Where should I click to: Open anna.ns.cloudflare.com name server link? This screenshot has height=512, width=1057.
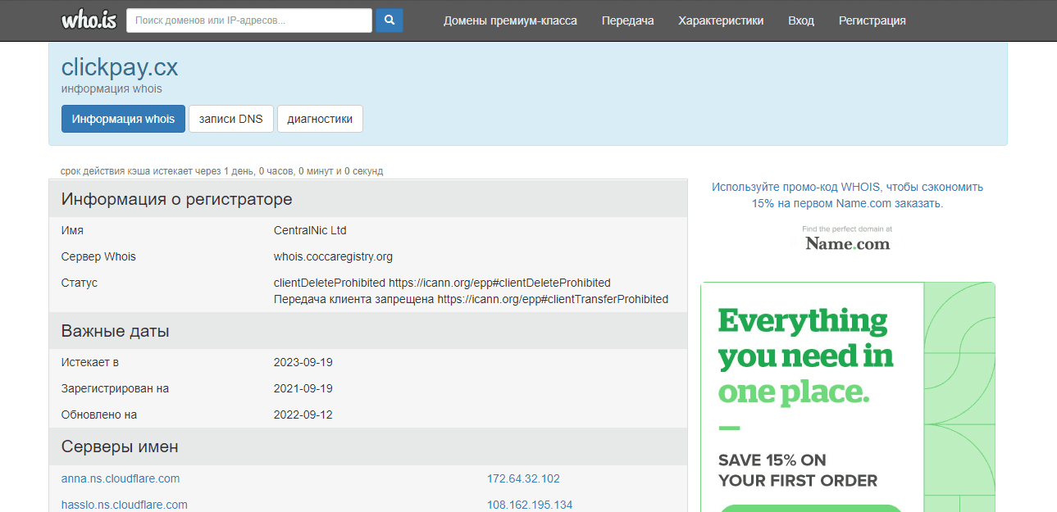(121, 478)
